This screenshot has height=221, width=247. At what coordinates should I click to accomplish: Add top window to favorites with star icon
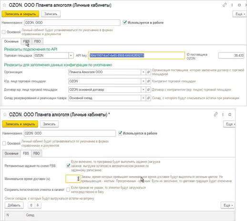click(4, 5)
